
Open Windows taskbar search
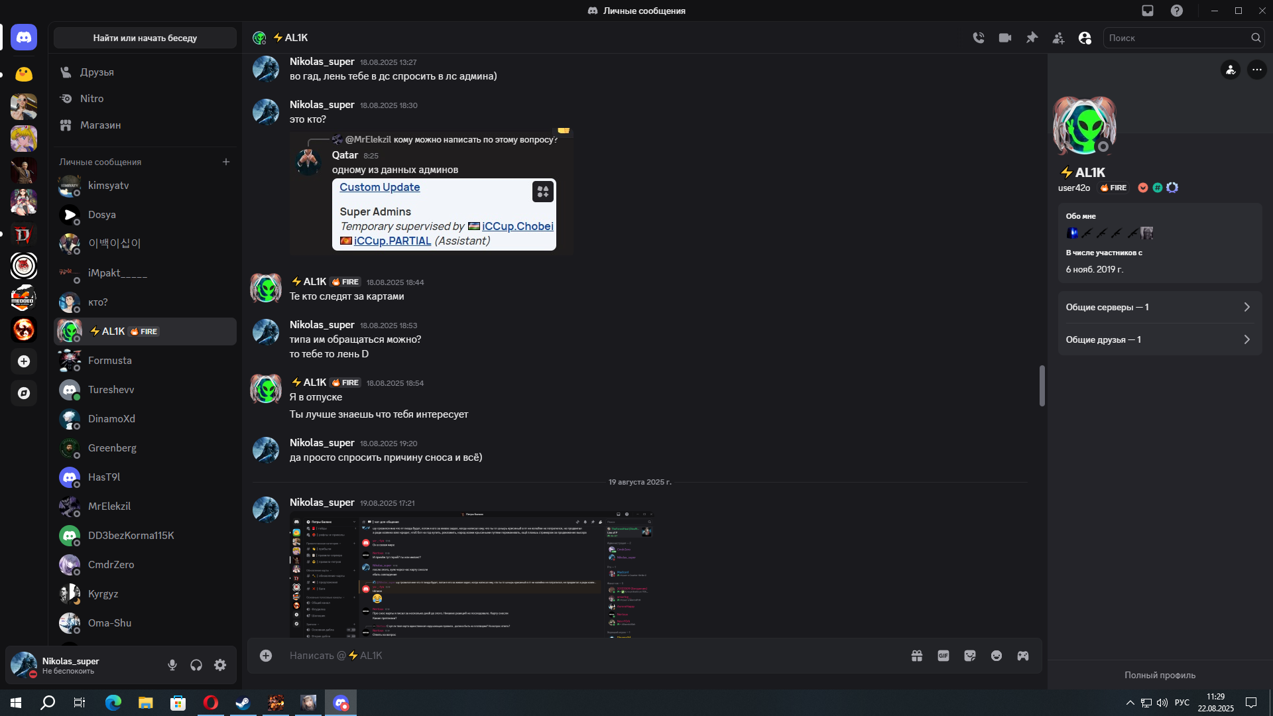click(48, 703)
